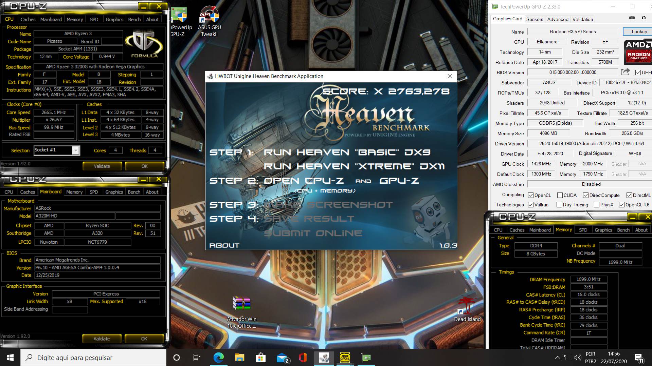
Task: Expand the Socket #1 selection dropdown in CPU-Z
Action: coord(76,150)
